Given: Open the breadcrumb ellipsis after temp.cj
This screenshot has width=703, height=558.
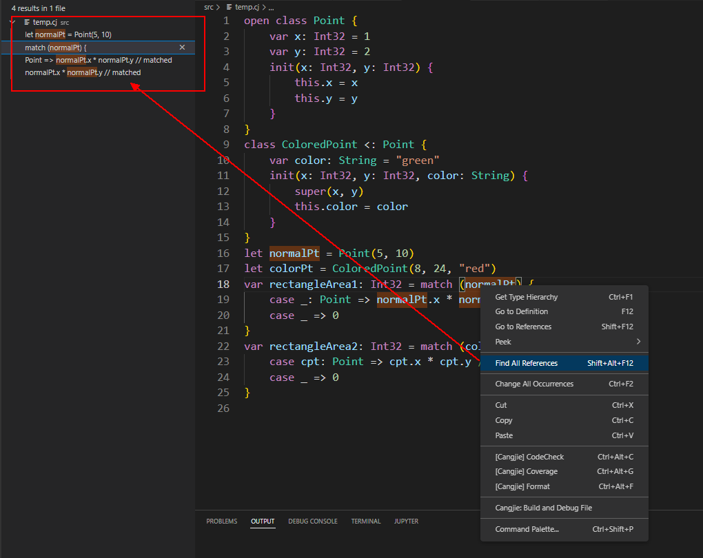Looking at the screenshot, I should coord(269,7).
